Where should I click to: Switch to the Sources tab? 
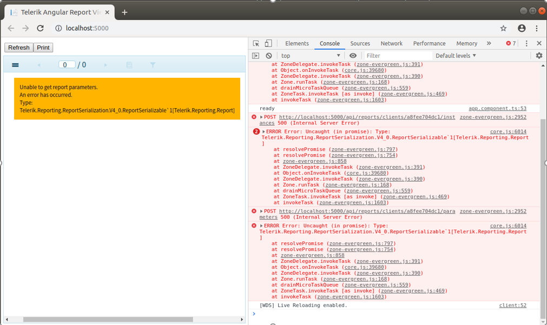[x=360, y=43]
